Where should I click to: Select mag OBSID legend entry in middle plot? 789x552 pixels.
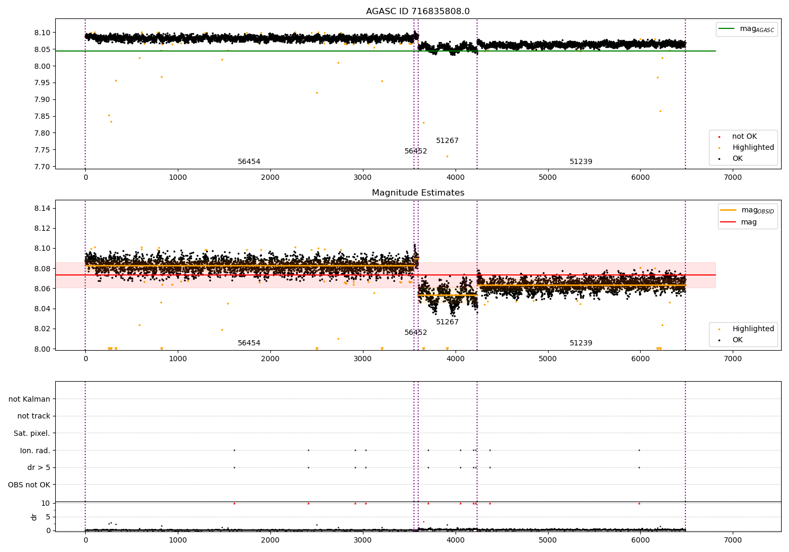coord(747,210)
